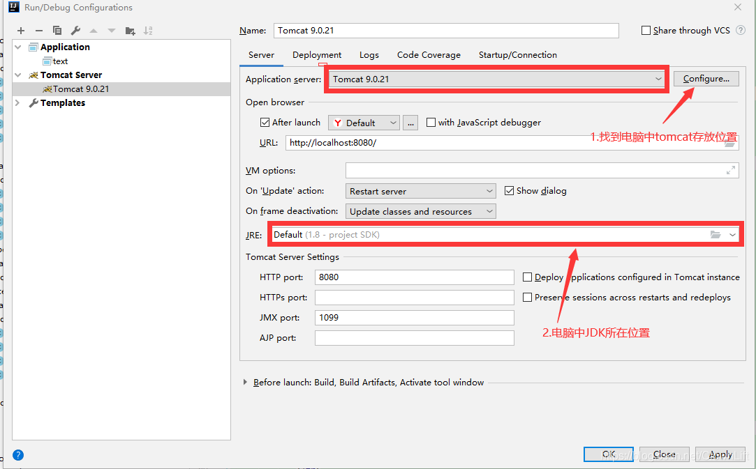Expand Before launch section
This screenshot has height=469, width=756.
point(245,383)
